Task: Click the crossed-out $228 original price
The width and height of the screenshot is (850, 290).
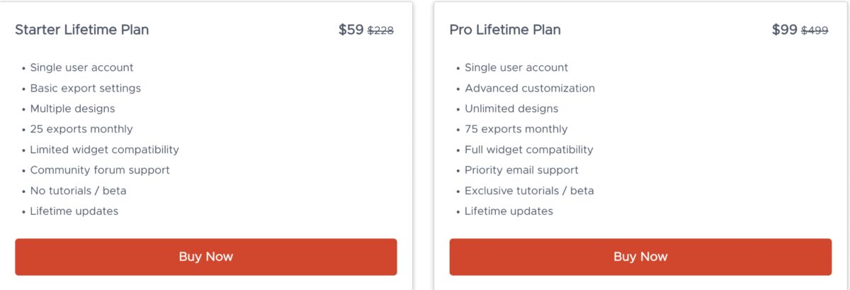Action: 380,30
